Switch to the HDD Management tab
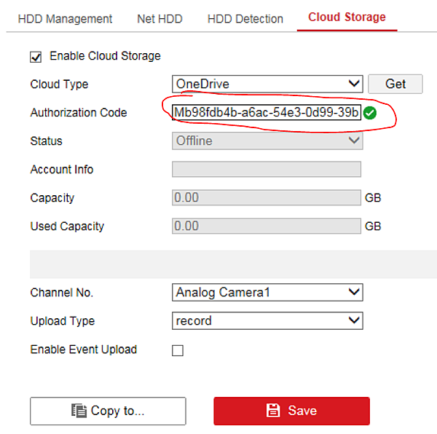 [x=65, y=19]
